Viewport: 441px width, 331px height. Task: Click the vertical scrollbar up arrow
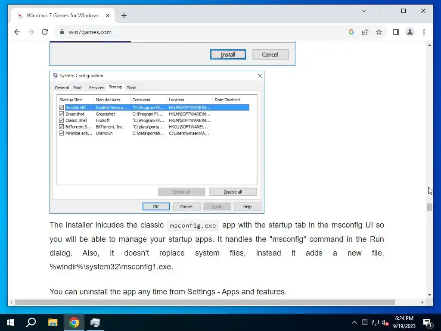(x=429, y=45)
